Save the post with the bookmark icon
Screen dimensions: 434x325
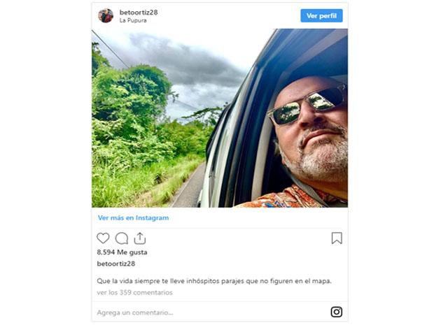coord(337,238)
